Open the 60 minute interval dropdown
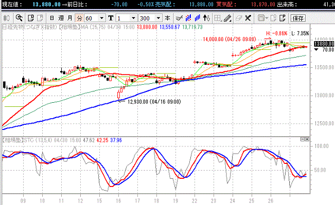 pyautogui.click(x=102, y=18)
